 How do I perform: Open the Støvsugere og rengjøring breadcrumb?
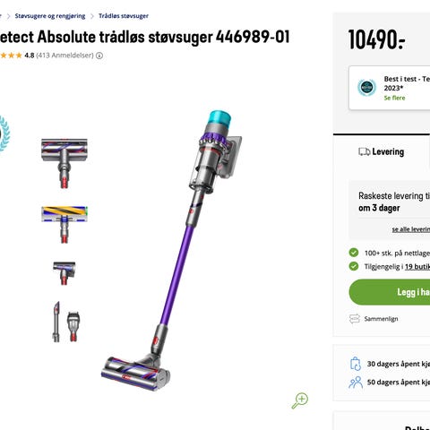[50, 16]
